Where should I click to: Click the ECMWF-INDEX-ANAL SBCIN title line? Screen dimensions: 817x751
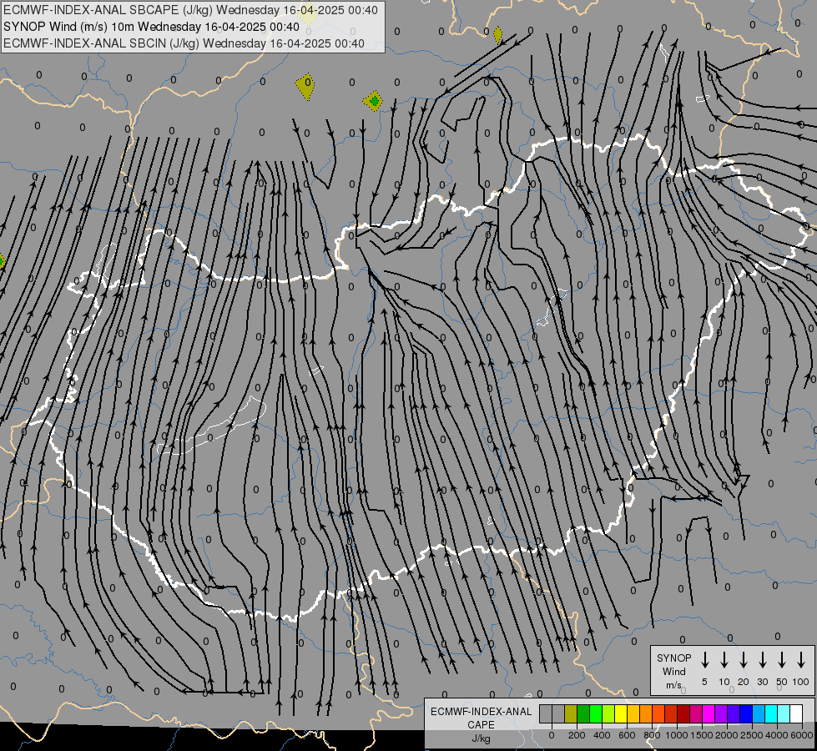click(x=184, y=43)
